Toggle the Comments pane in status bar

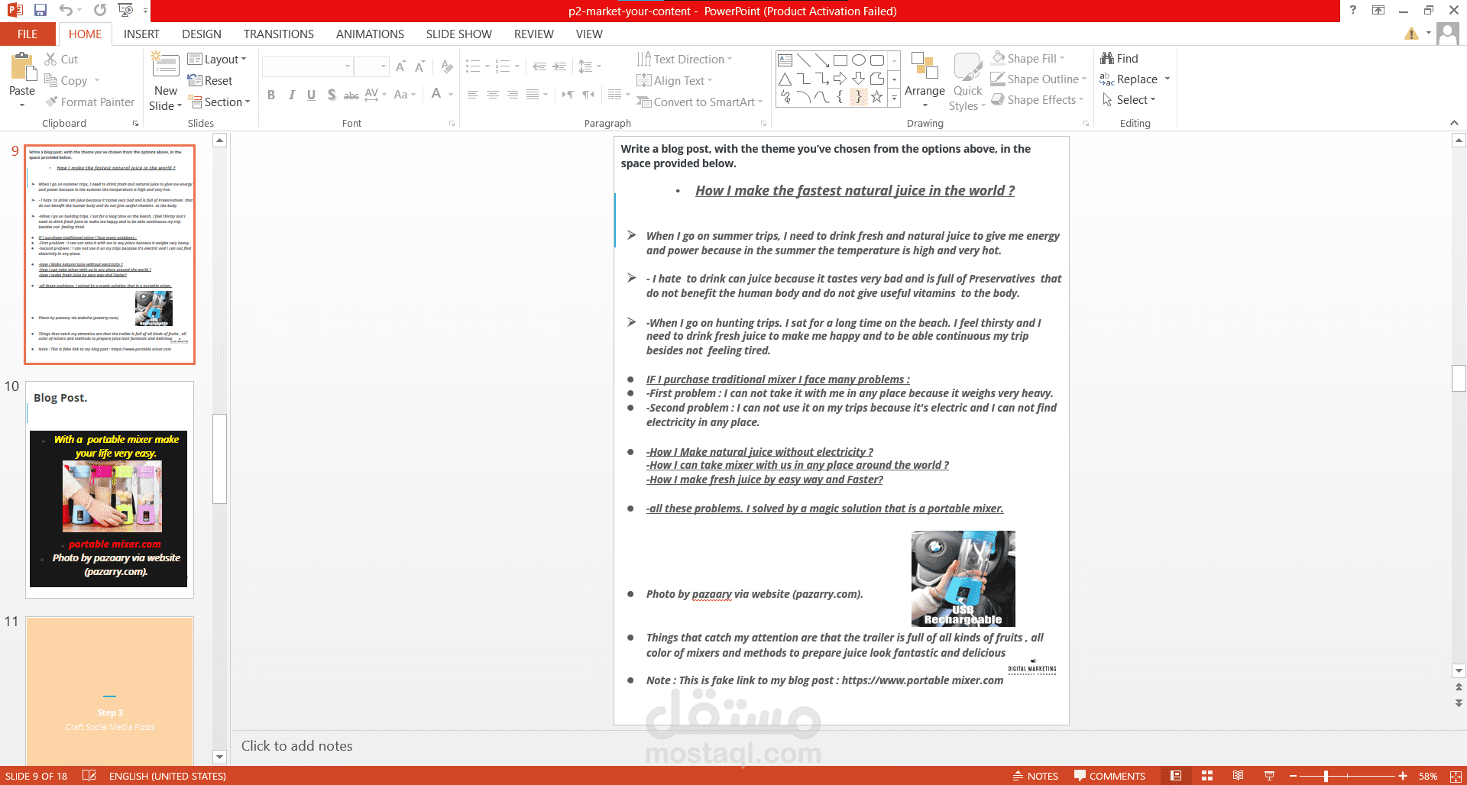(x=1109, y=776)
